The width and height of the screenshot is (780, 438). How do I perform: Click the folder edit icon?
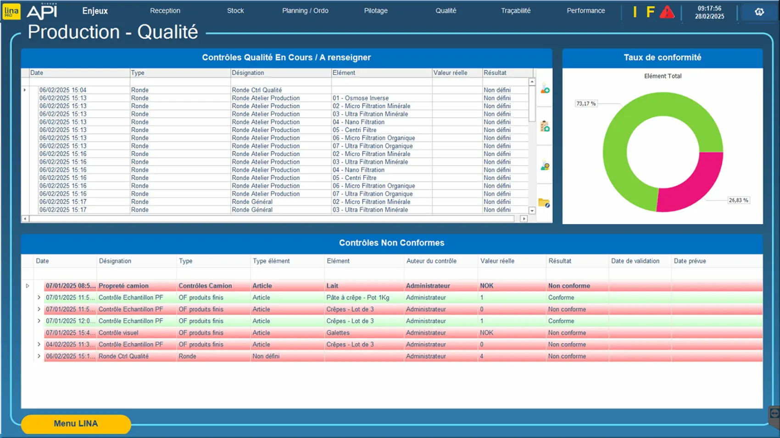click(x=544, y=203)
